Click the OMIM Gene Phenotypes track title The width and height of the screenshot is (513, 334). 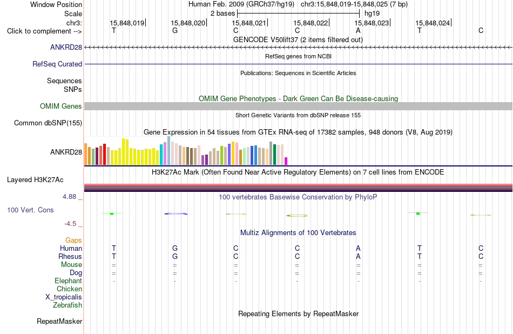(x=299, y=98)
